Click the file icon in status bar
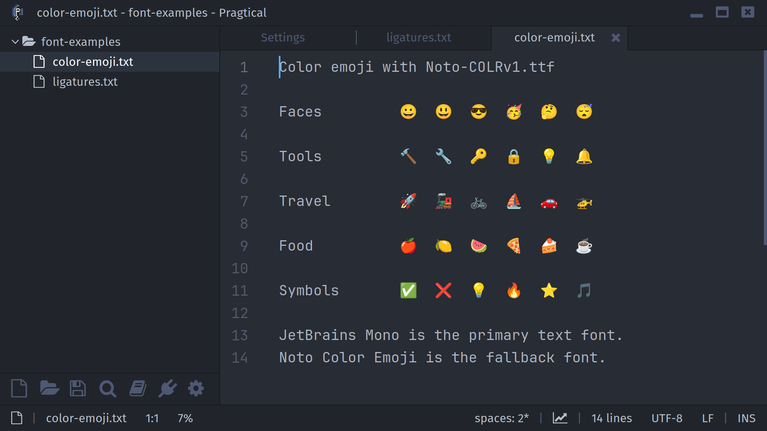The height and width of the screenshot is (431, 767). click(17, 418)
